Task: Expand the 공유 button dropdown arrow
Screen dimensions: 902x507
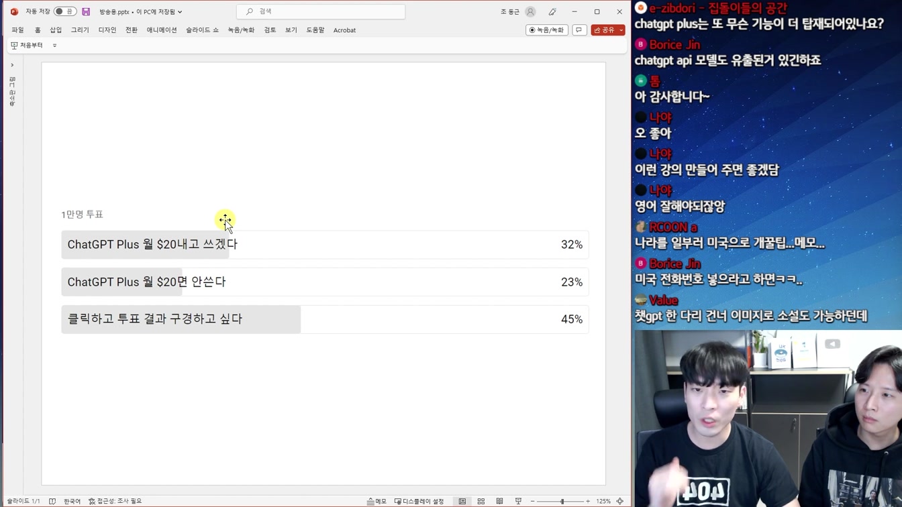Action: (x=621, y=30)
